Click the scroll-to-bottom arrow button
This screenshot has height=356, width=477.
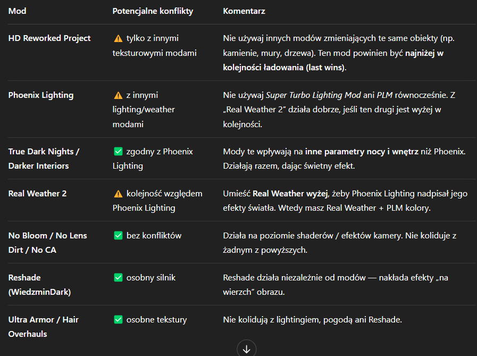(x=246, y=349)
